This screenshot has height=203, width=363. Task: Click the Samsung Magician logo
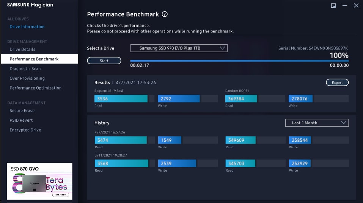click(30, 5)
